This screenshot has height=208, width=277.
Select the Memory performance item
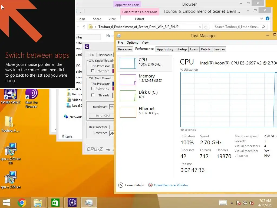(x=144, y=79)
